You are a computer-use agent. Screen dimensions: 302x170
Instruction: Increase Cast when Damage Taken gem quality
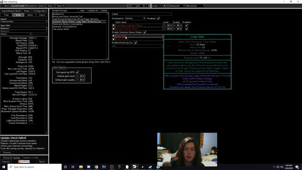[178, 25]
